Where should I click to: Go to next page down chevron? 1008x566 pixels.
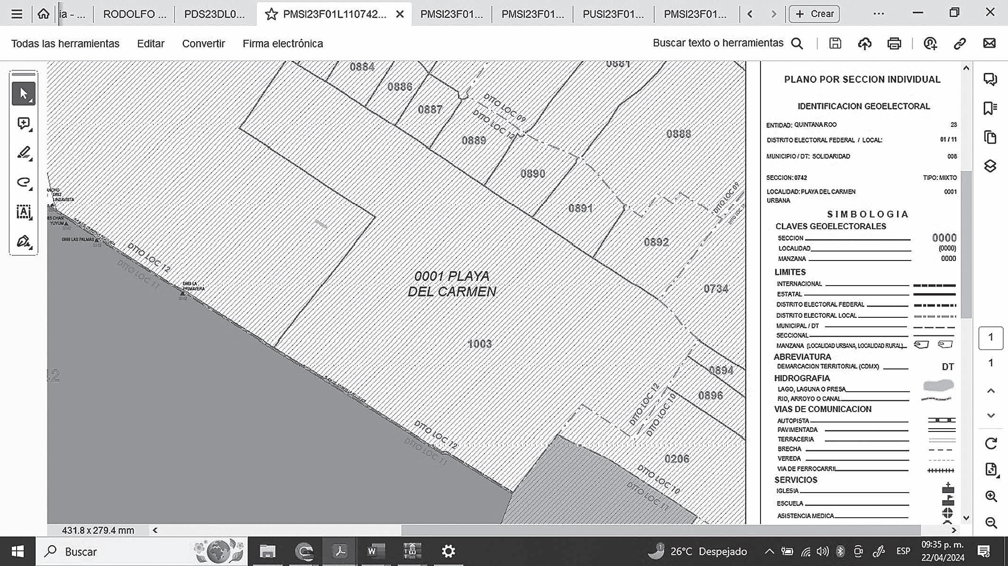point(990,416)
